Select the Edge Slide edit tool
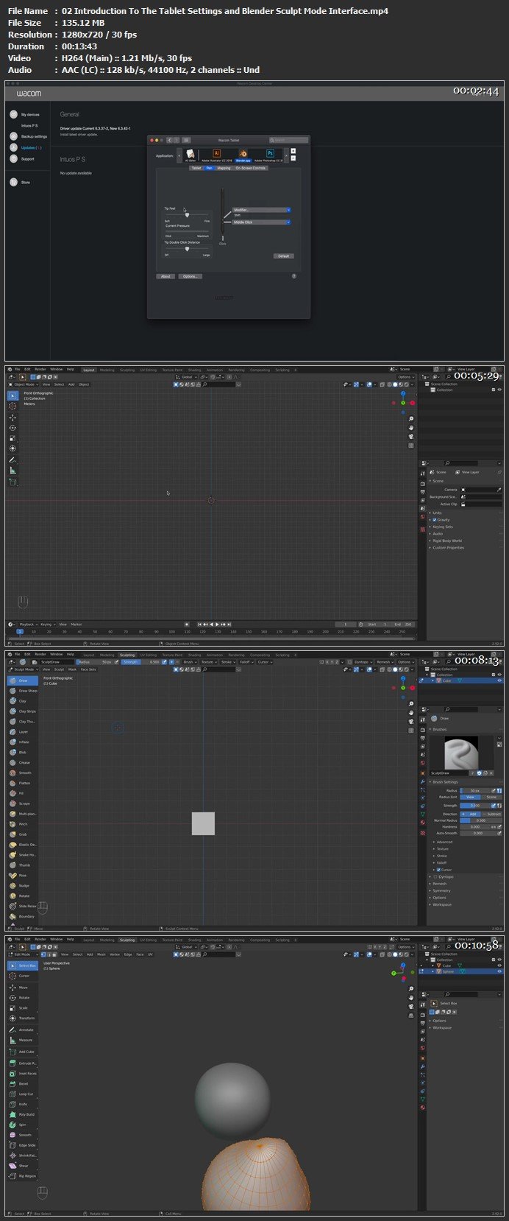Viewport: 509px width, 1221px height. click(x=23, y=1145)
